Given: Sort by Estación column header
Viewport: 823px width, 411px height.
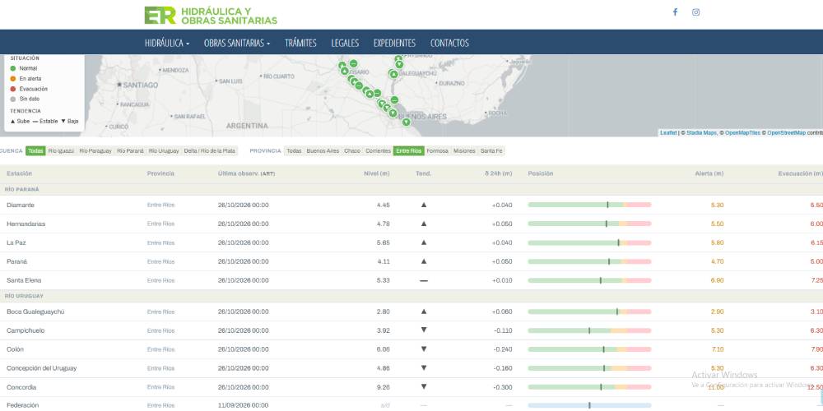Looking at the screenshot, I should point(20,173).
